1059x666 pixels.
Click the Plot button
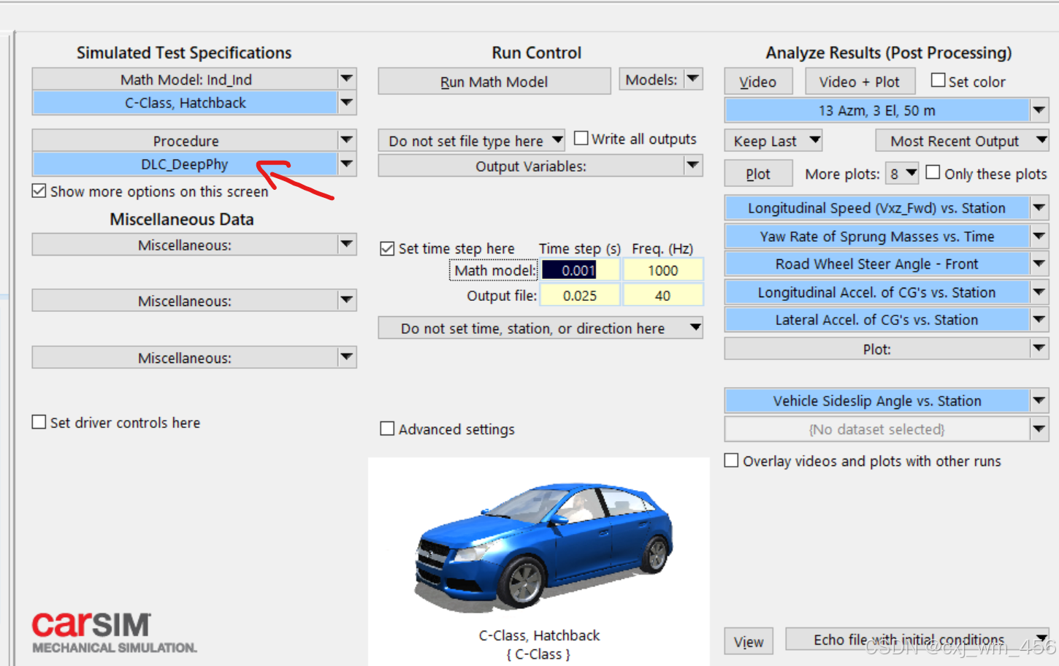[758, 174]
